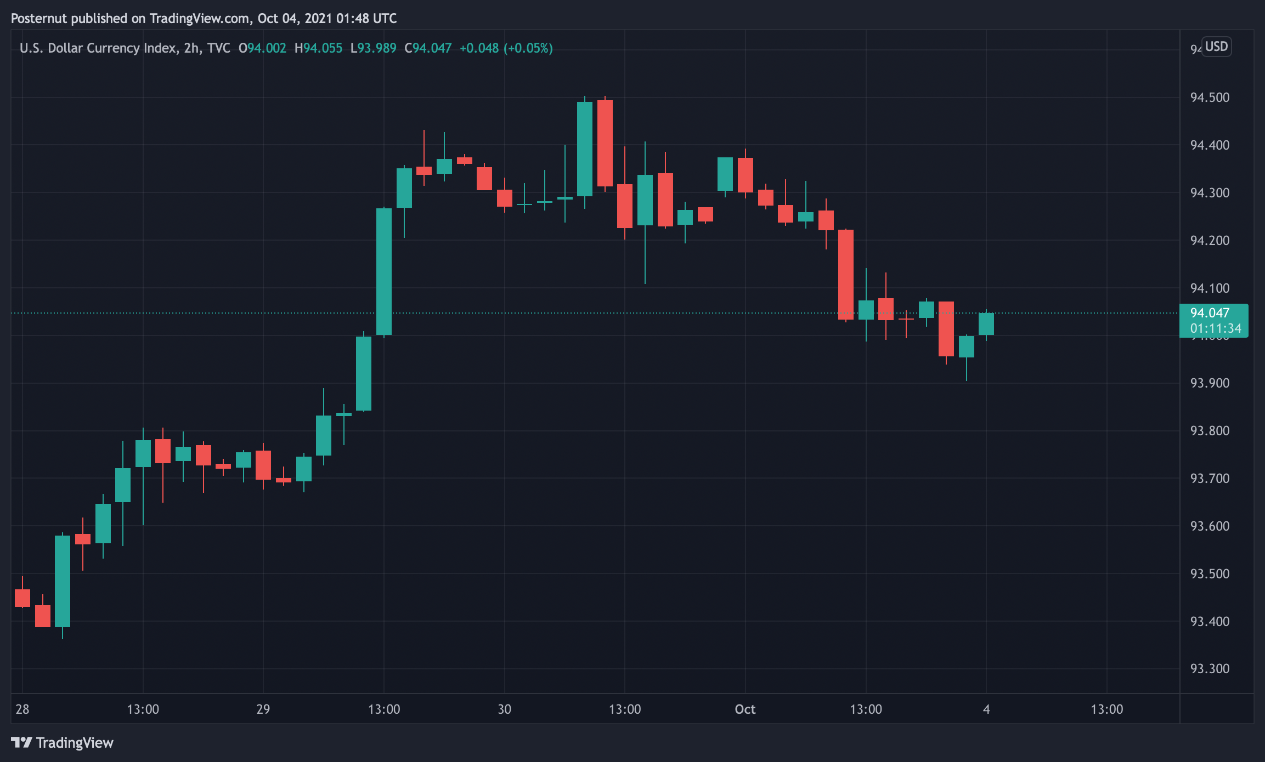The width and height of the screenshot is (1265, 762).
Task: Click the U.S. Dollar Currency Index title
Action: (x=98, y=48)
